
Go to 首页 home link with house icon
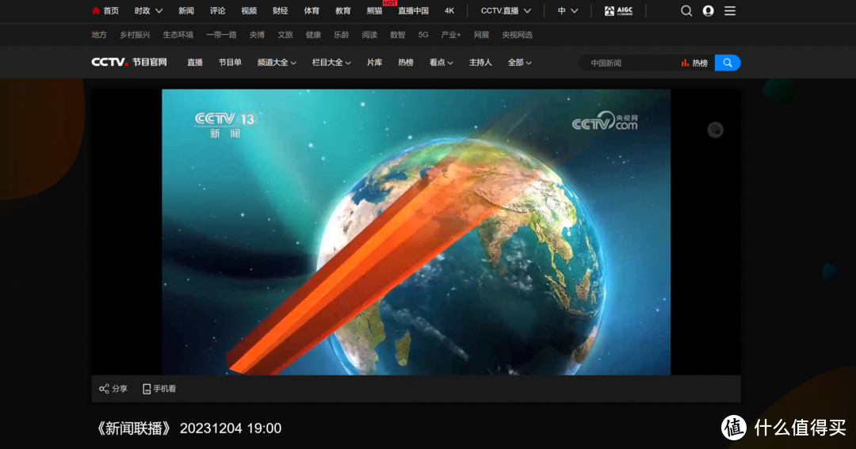105,11
